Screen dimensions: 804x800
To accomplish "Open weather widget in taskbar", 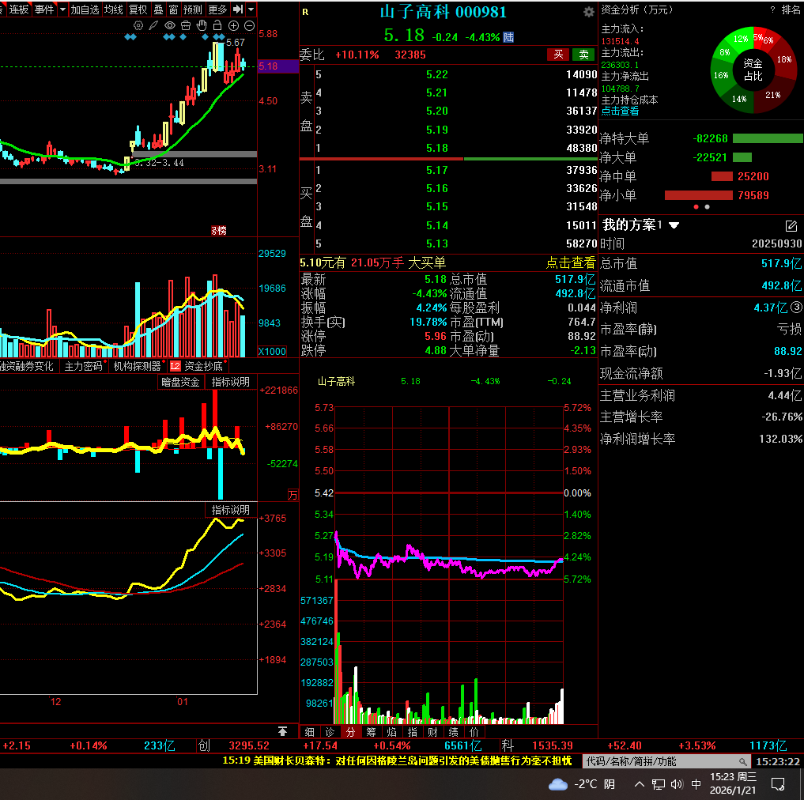I will 582,784.
